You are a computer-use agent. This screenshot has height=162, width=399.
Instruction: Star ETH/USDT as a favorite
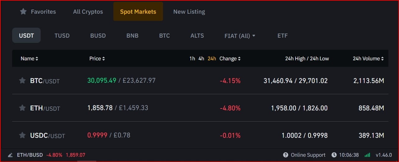pyautogui.click(x=22, y=108)
